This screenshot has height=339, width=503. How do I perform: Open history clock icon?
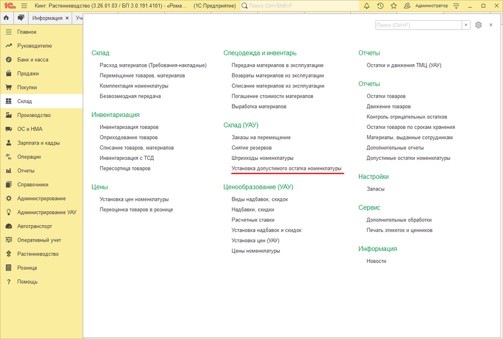[380, 6]
